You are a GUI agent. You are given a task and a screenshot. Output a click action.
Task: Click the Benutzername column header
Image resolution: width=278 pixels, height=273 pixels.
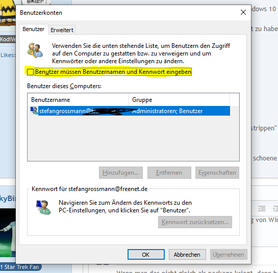click(78, 100)
